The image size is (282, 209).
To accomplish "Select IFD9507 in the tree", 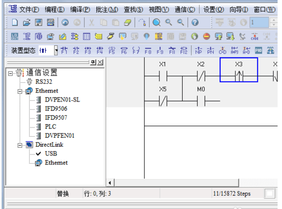I will pos(56,117).
